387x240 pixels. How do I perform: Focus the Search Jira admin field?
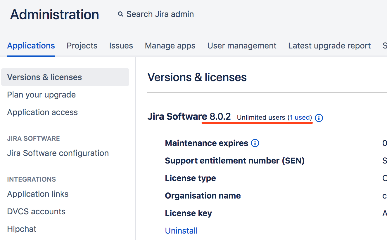[160, 14]
